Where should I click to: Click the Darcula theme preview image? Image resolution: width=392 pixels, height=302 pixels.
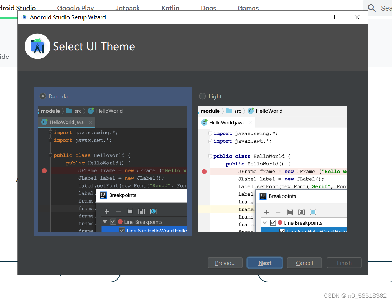tap(113, 169)
